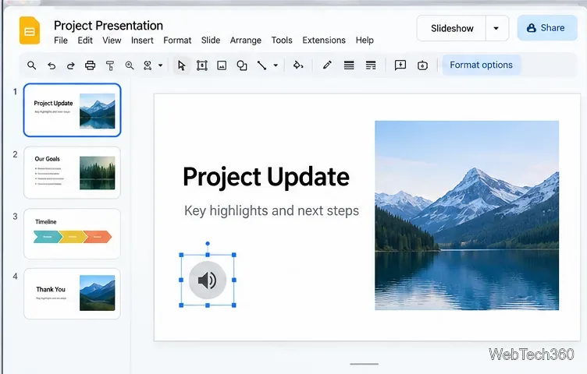
Task: Undo the last action
Action: coord(52,65)
